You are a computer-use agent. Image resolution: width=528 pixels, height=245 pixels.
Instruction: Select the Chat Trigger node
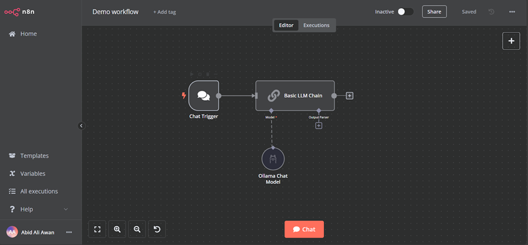pos(204,96)
